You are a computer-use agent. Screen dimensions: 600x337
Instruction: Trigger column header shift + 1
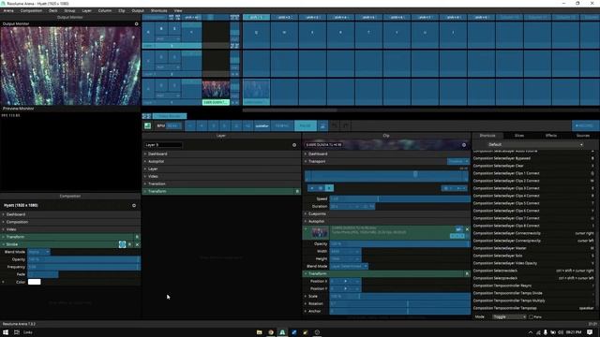tap(256, 17)
